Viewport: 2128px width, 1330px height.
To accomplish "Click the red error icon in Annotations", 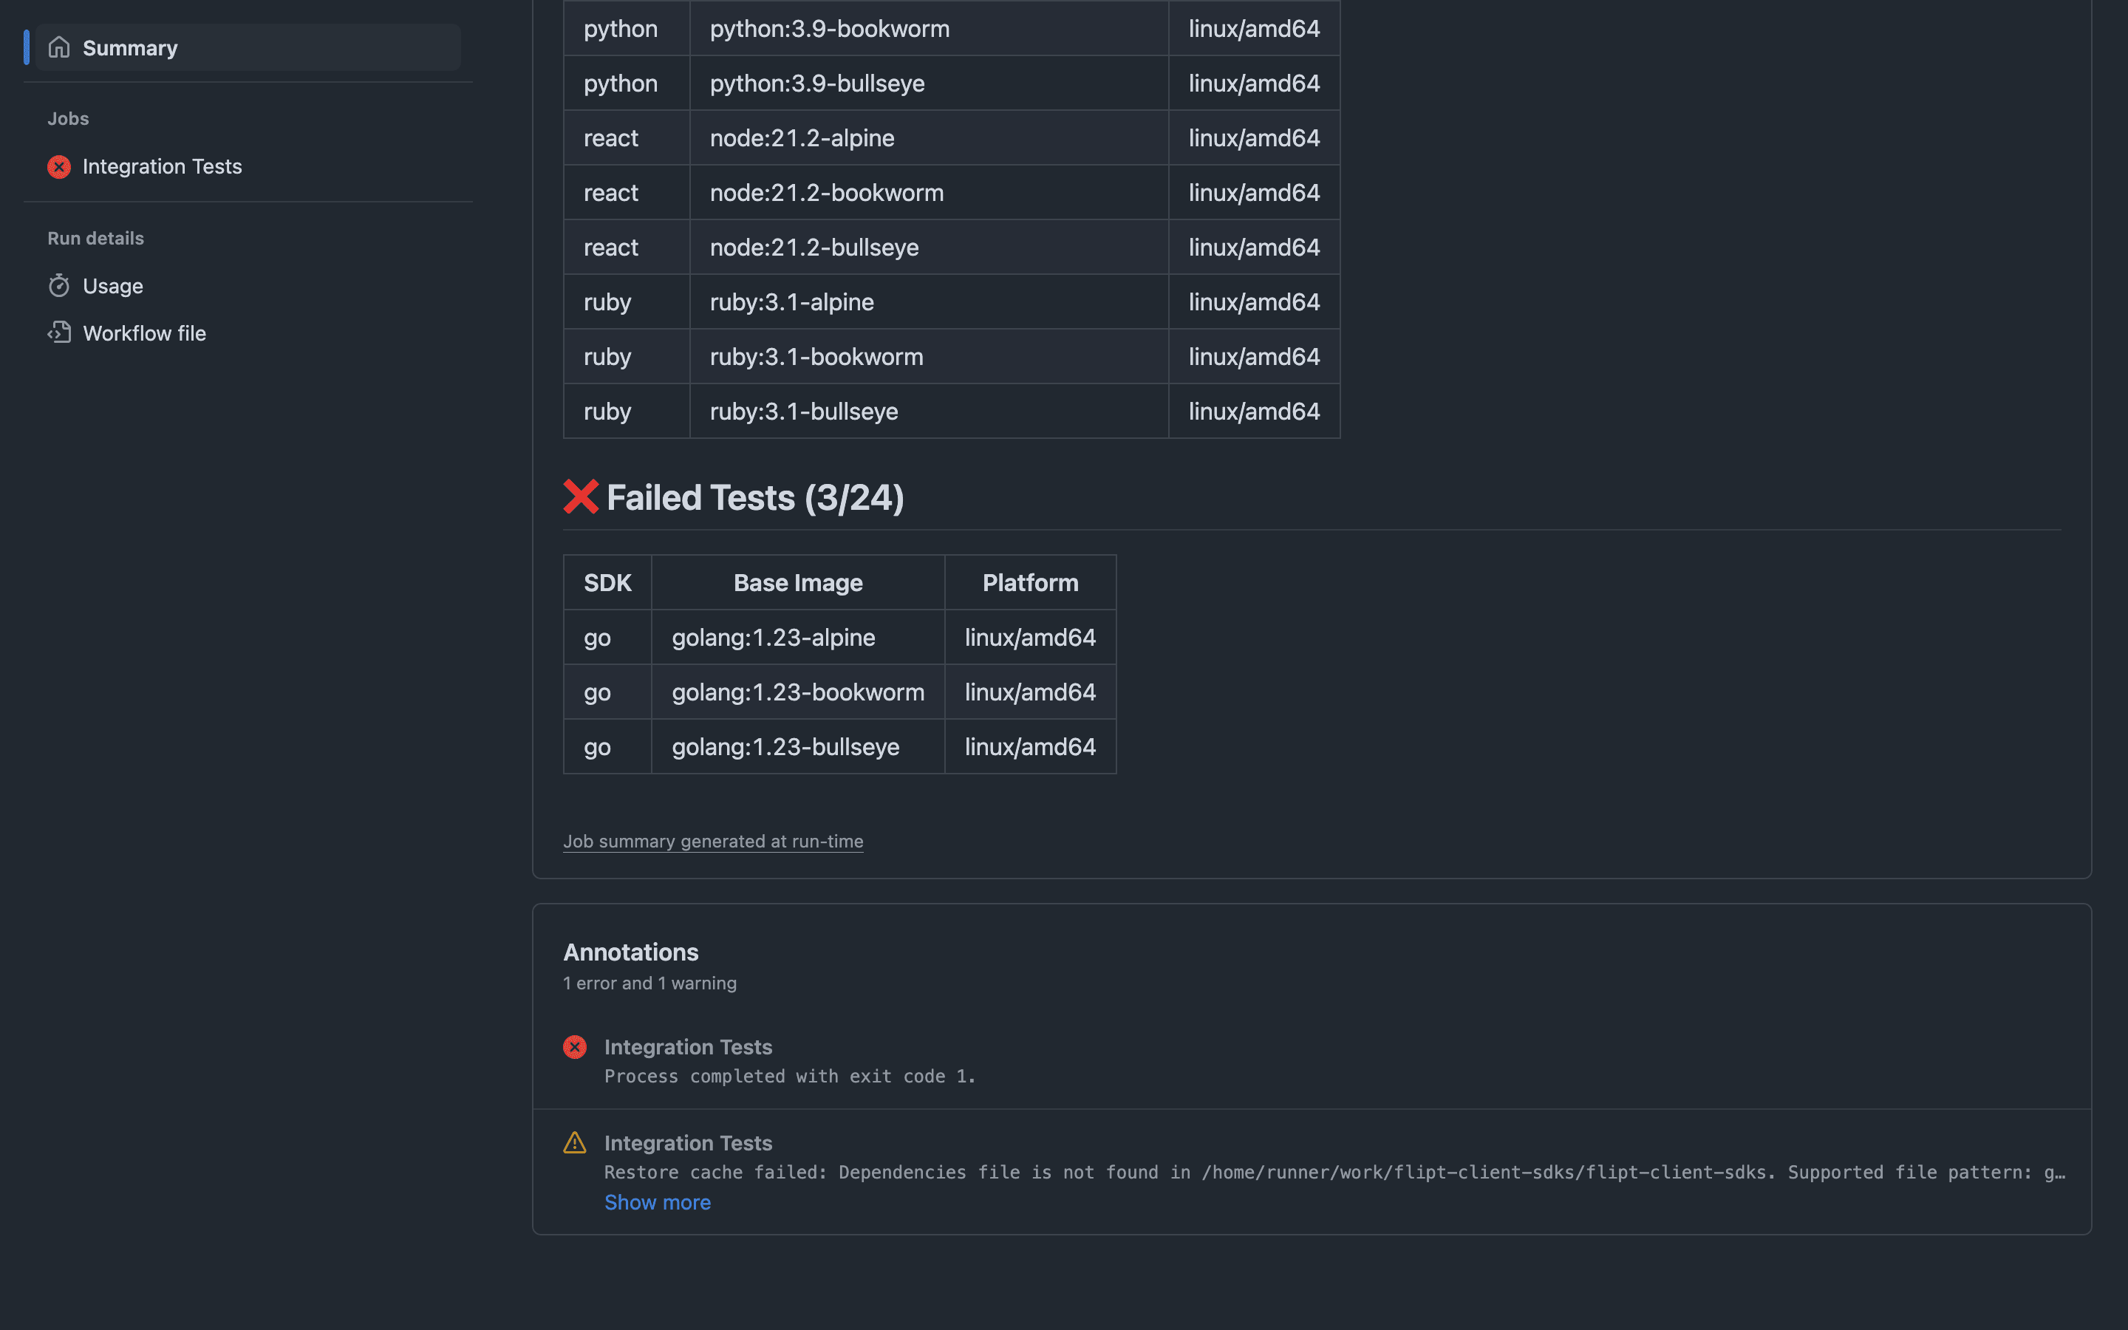I will coord(575,1046).
